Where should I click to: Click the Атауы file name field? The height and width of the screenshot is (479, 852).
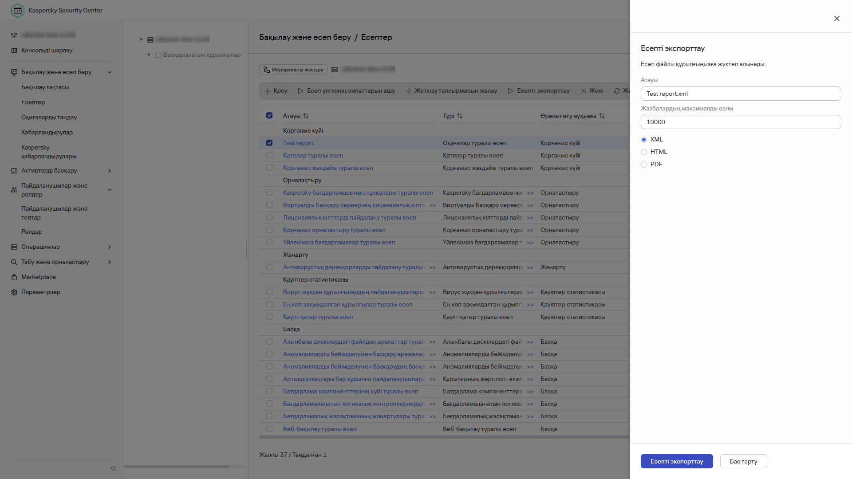pyautogui.click(x=741, y=94)
